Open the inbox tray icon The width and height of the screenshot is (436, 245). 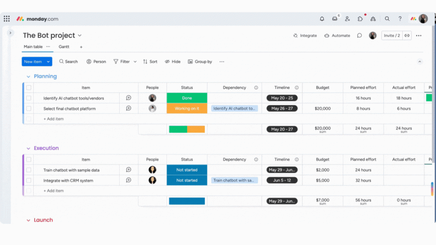click(335, 19)
